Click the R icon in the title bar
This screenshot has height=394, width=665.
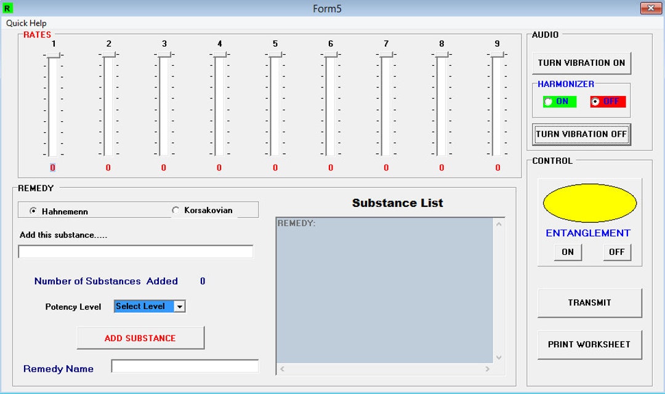pos(9,8)
